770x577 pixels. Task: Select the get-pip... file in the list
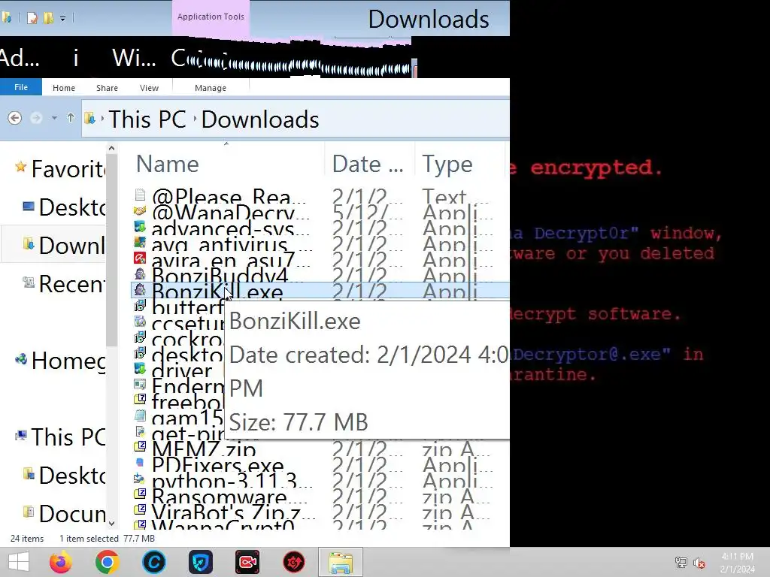(187, 434)
